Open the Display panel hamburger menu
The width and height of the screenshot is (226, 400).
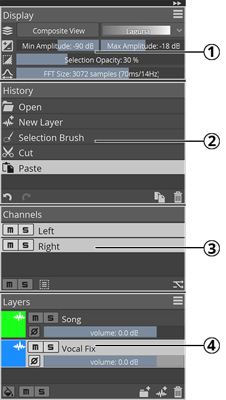coord(178,14)
